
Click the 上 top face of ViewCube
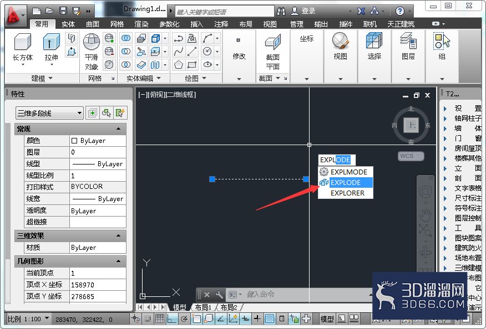(411, 125)
